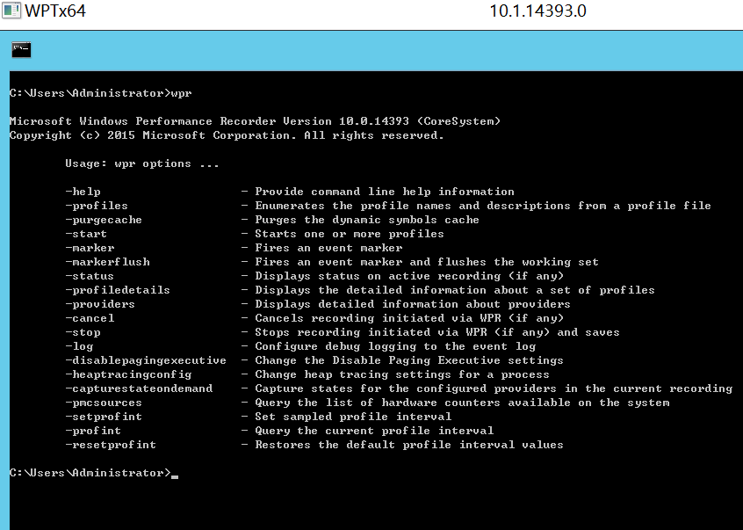
Task: Click the -profiles option
Action: [x=97, y=206]
